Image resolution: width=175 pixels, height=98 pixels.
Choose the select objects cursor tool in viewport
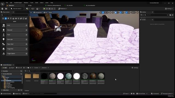(x=101, y=13)
